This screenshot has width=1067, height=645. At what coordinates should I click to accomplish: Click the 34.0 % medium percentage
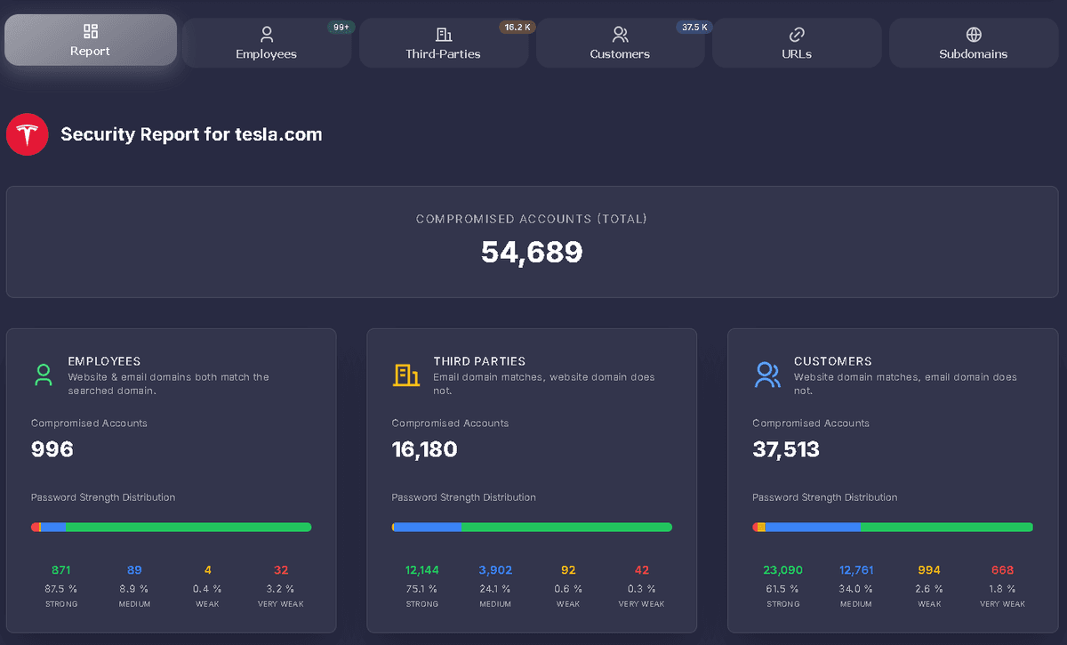[x=856, y=589]
